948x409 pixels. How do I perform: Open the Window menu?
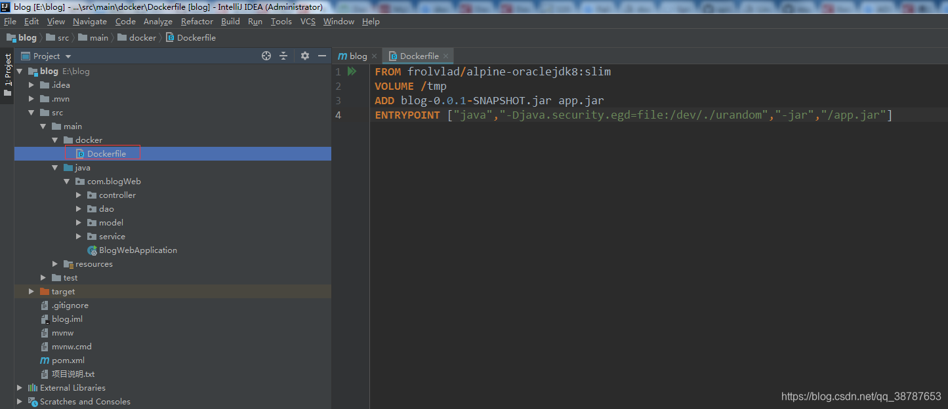click(339, 22)
